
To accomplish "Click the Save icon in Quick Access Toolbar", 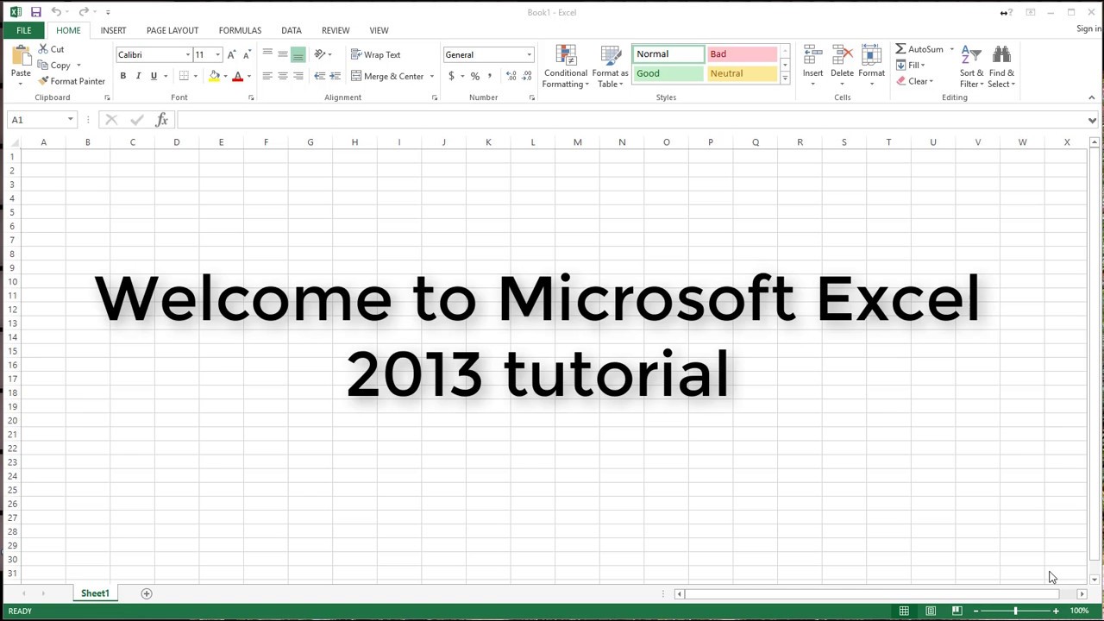I will (35, 12).
